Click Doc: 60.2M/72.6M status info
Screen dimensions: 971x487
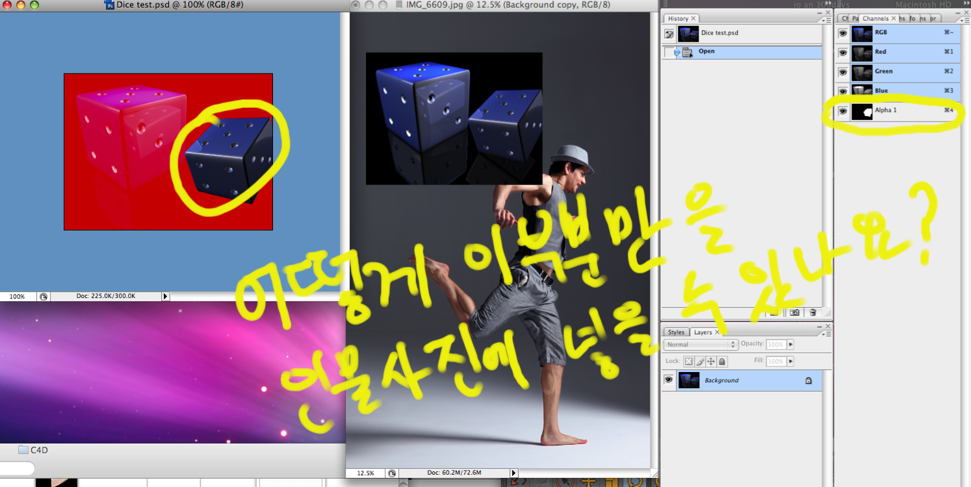453,473
